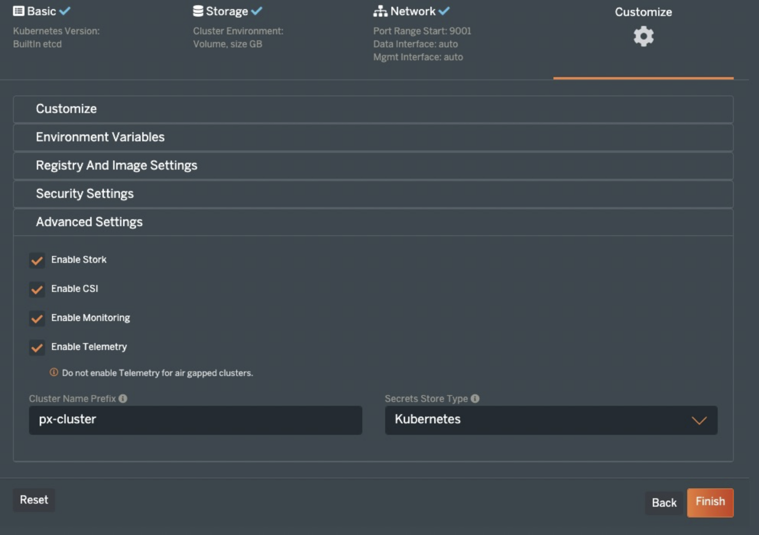This screenshot has width=759, height=535.
Task: Click the Back button
Action: (x=664, y=503)
